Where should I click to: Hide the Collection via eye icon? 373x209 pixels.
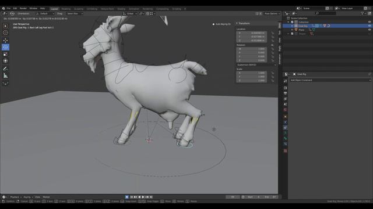[x=370, y=22]
